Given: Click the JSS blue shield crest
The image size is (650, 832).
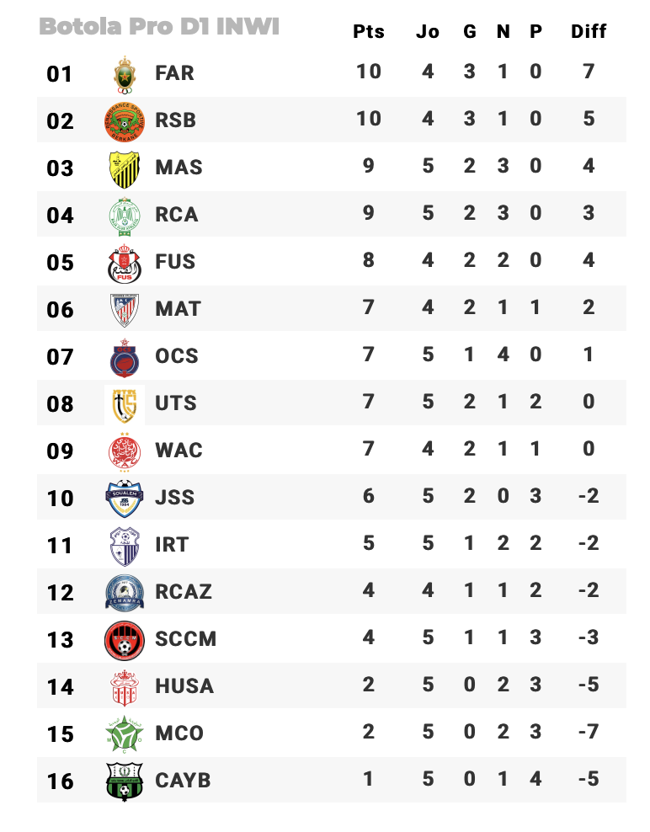Looking at the screenshot, I should pyautogui.click(x=125, y=499).
